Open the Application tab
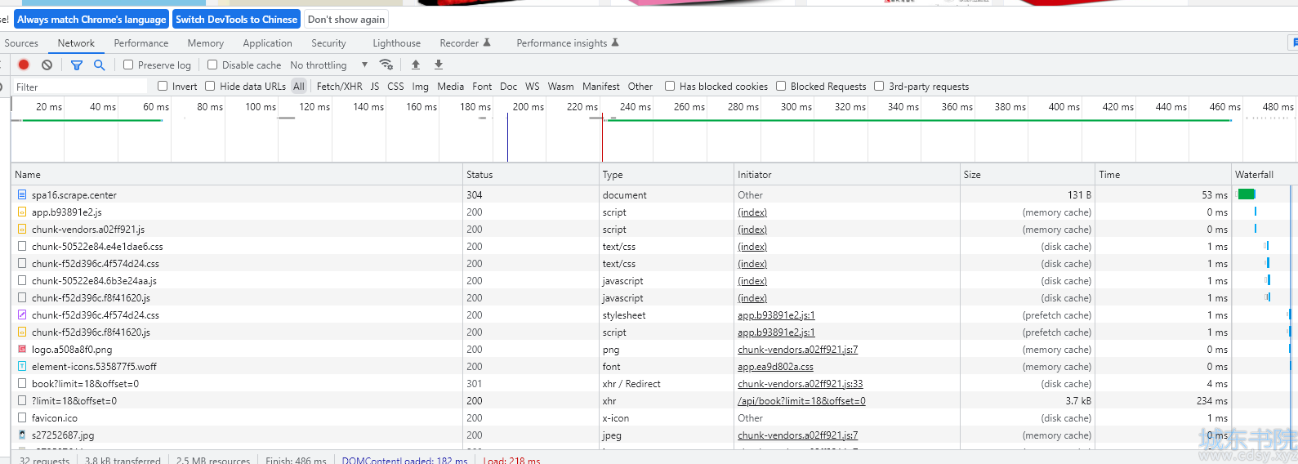The image size is (1298, 464). click(x=267, y=43)
